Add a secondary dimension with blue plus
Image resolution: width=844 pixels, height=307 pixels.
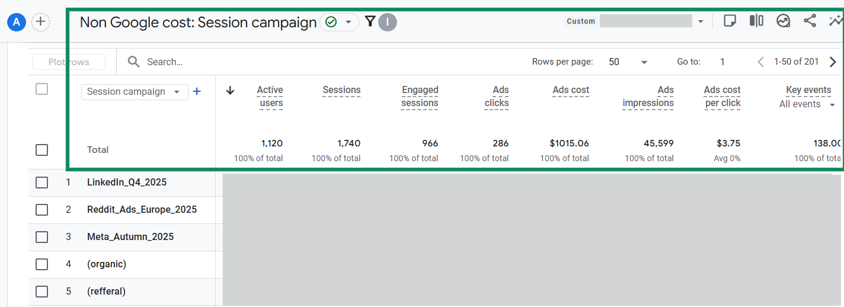point(197,91)
